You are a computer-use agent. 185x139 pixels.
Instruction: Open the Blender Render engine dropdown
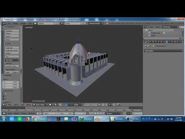[x=96, y=23]
